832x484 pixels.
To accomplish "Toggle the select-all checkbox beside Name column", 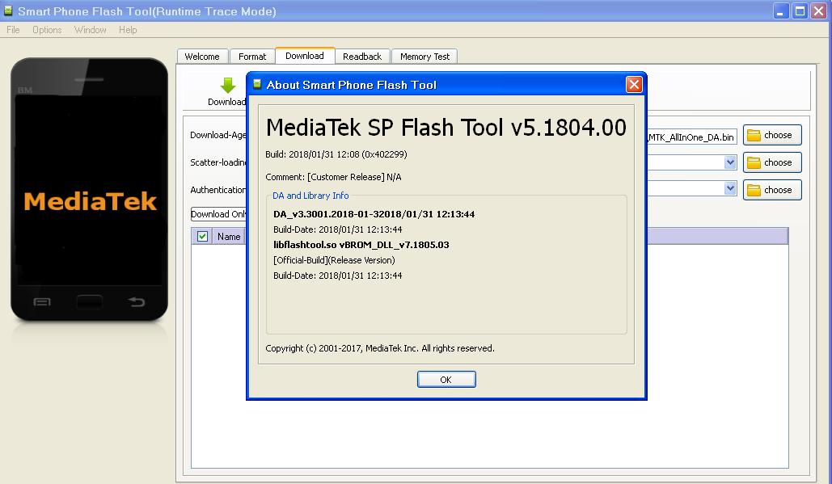I will click(202, 237).
